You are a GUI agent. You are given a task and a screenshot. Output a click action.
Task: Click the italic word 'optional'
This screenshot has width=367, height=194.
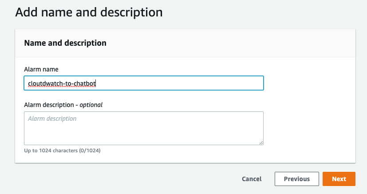(x=91, y=105)
